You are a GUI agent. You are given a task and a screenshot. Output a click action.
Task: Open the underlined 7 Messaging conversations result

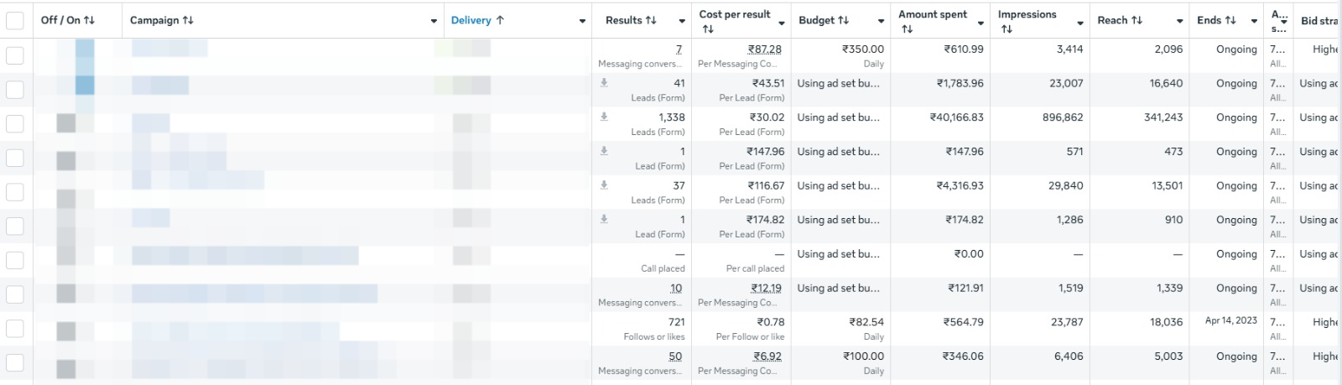(x=679, y=49)
